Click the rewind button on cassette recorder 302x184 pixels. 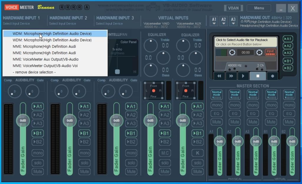[x=219, y=76]
